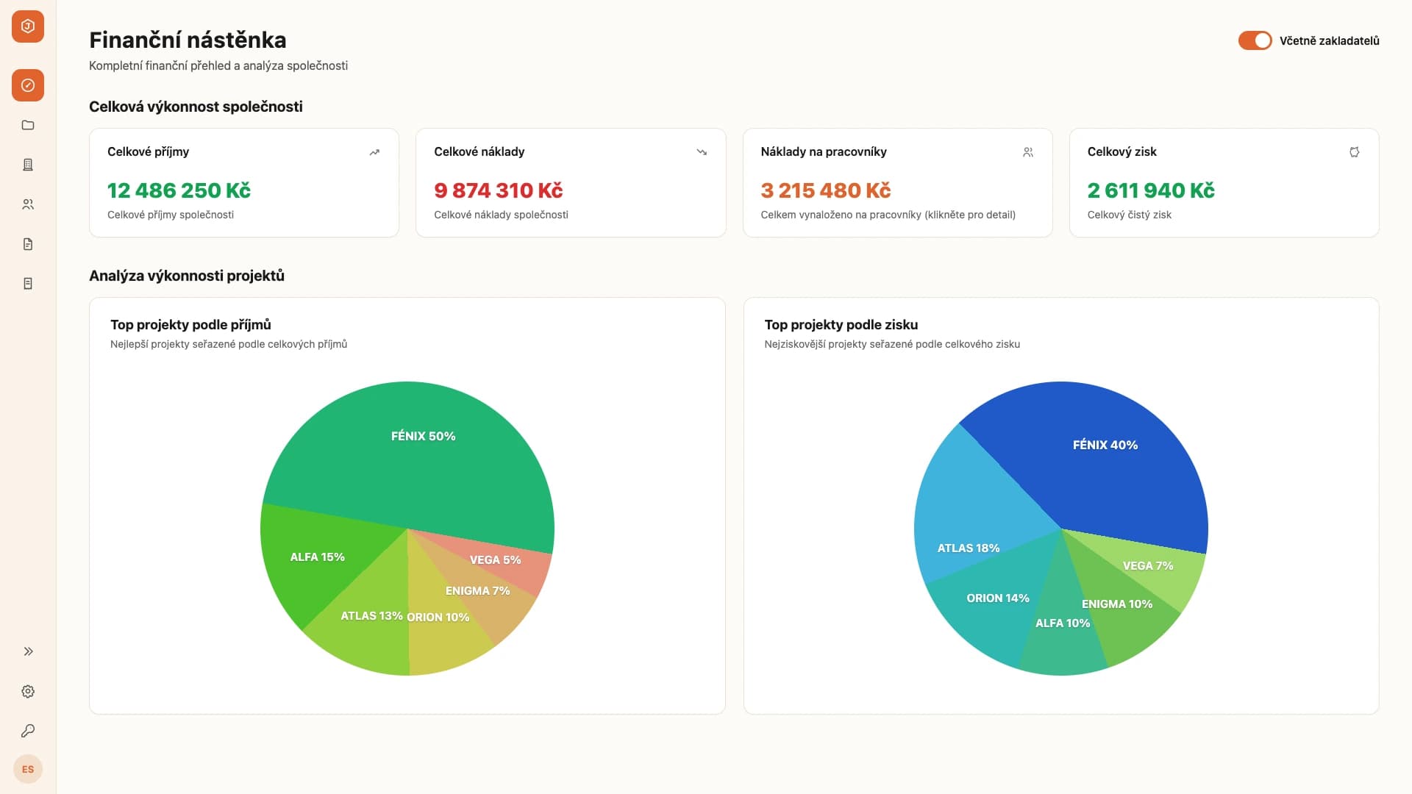Click the orange app logo icon
1412x794 pixels.
pos(28,26)
